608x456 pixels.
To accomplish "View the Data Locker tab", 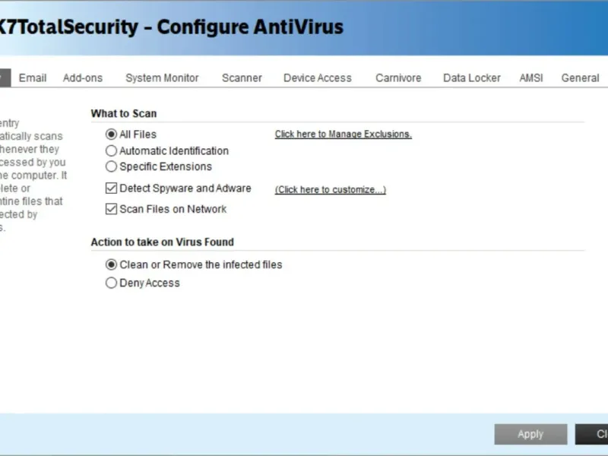I will (x=472, y=78).
